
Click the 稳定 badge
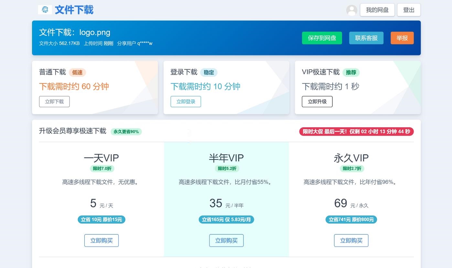(209, 72)
